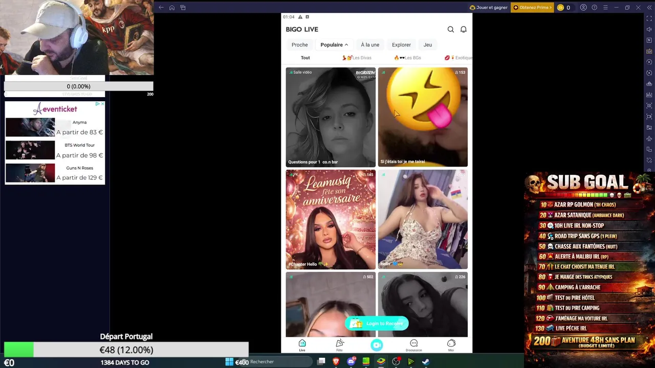The image size is (655, 368).
Task: Open search in BIGO LIVE header
Action: point(451,29)
